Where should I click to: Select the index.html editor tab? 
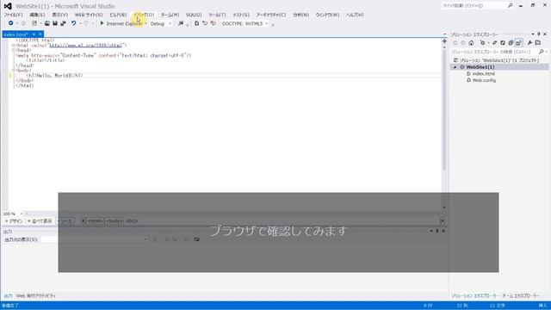15,34
